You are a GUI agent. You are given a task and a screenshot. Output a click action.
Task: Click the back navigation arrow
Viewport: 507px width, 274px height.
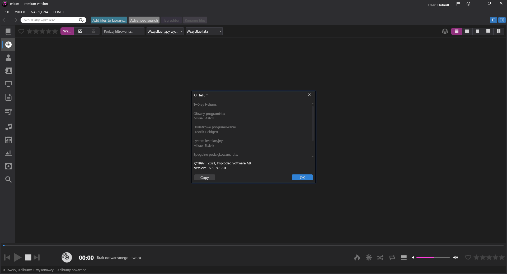tap(6, 20)
